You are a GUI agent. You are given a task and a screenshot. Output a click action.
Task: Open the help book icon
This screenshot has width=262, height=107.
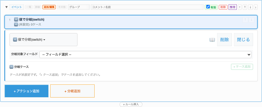click(212, 40)
